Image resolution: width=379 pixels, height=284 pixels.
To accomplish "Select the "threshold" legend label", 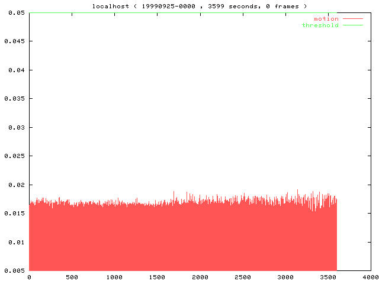I will pyautogui.click(x=320, y=25).
